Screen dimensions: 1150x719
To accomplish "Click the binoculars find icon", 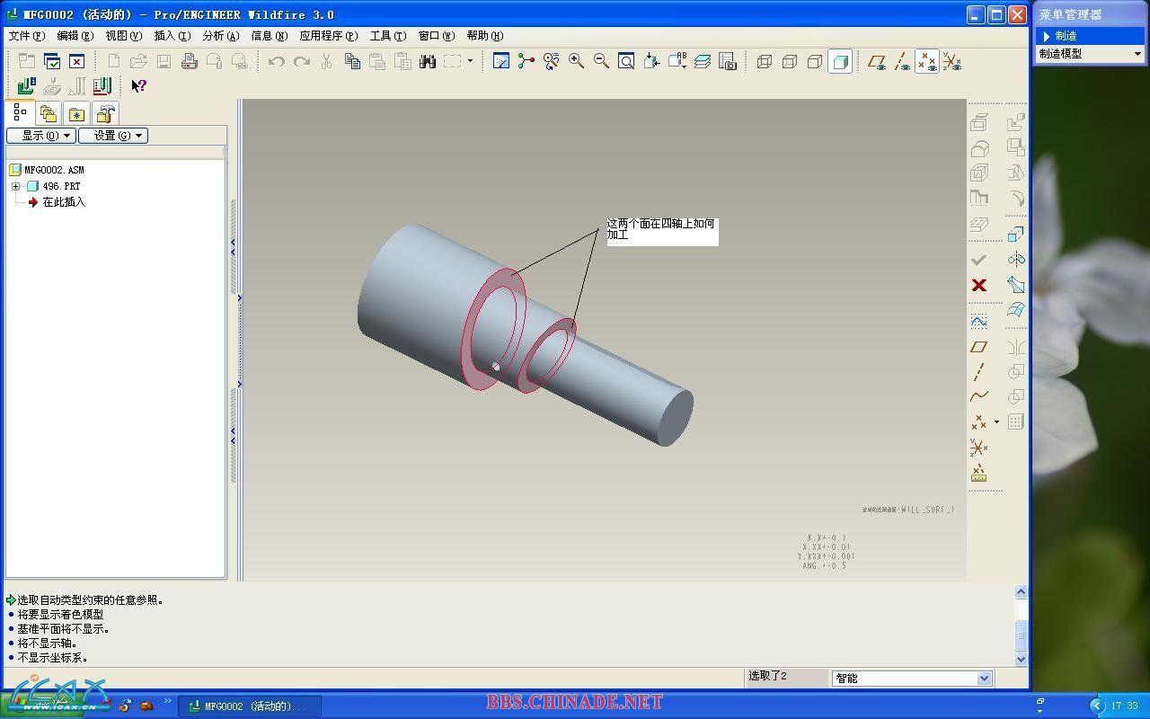I will 428,61.
